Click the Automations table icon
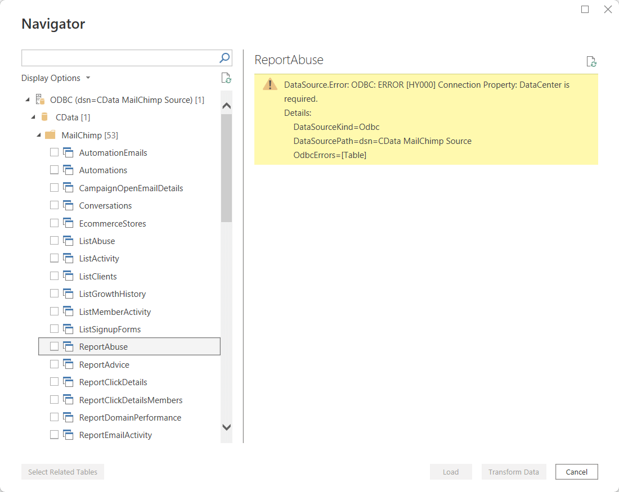 pyautogui.click(x=68, y=170)
